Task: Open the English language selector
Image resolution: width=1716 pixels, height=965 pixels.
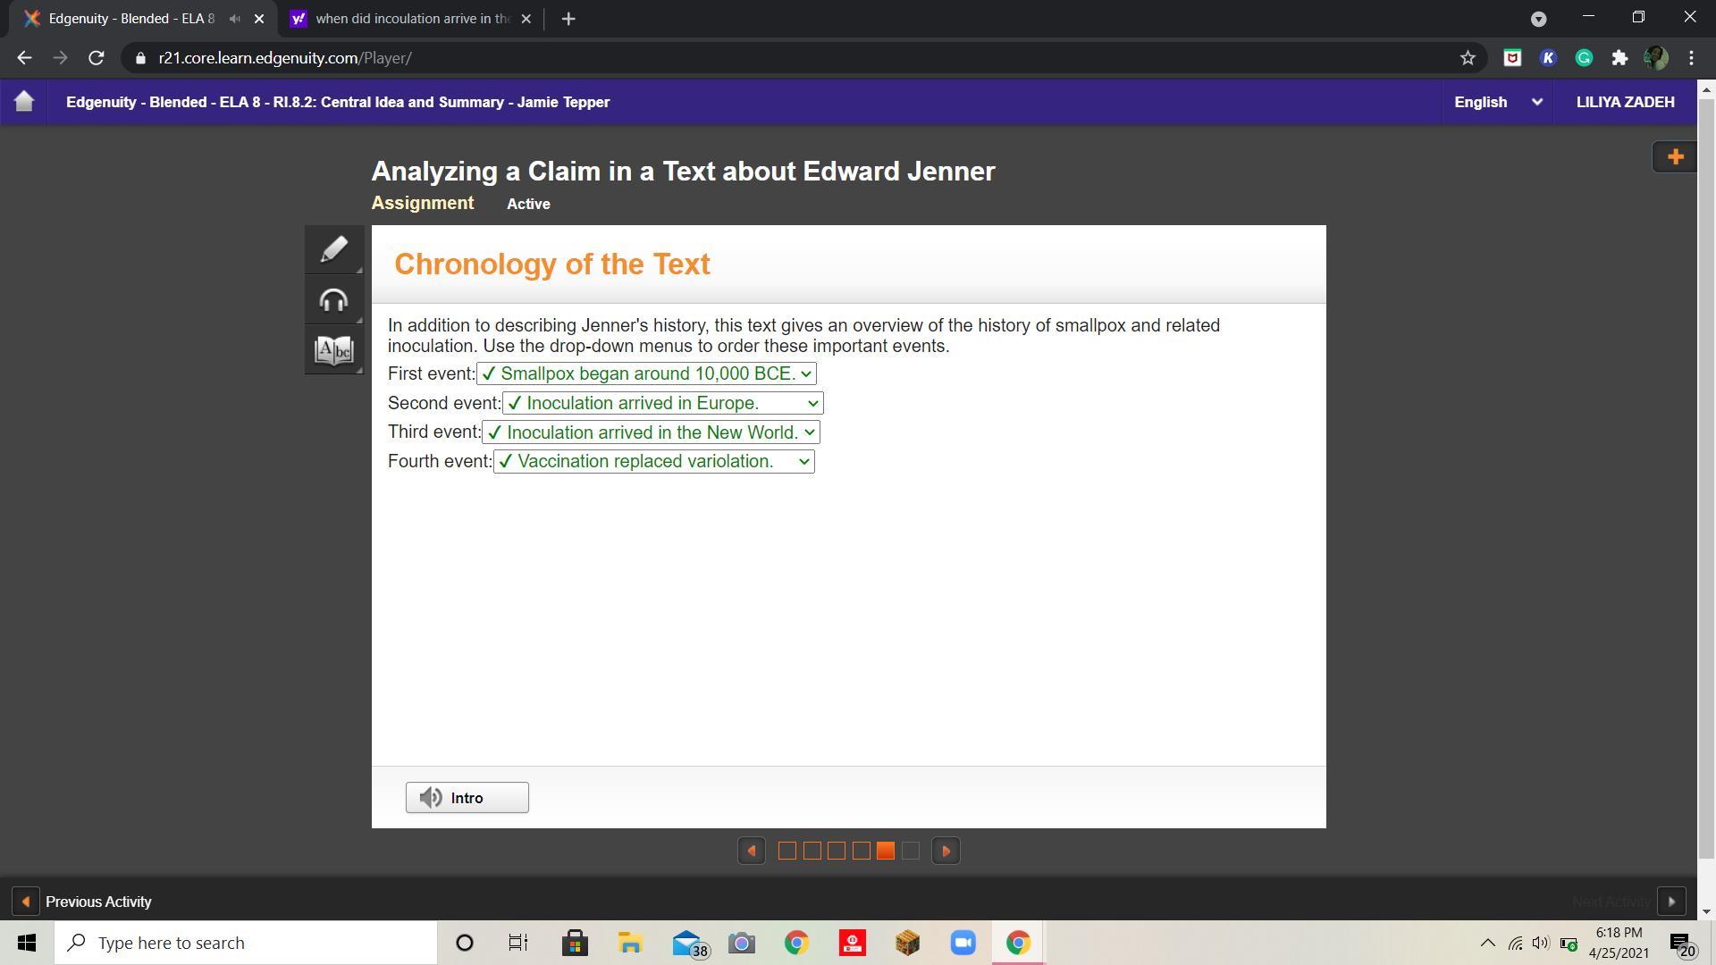Action: click(x=1497, y=102)
